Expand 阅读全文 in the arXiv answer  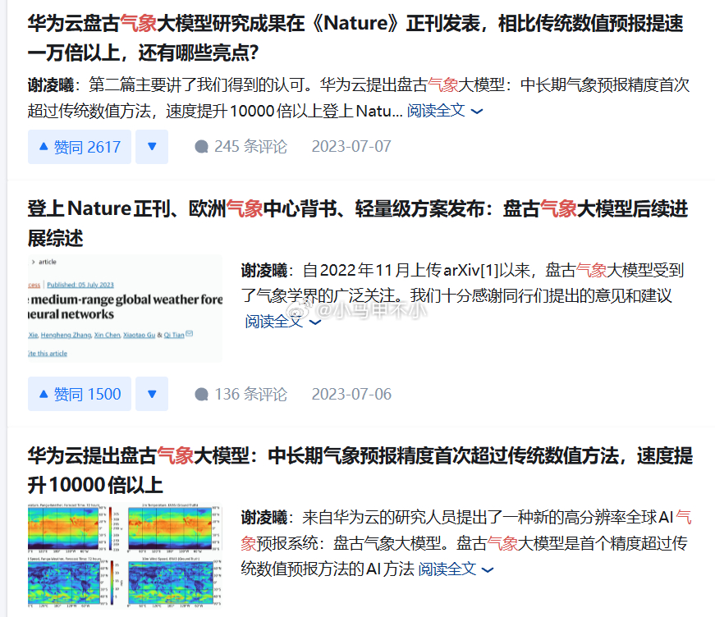click(x=282, y=322)
